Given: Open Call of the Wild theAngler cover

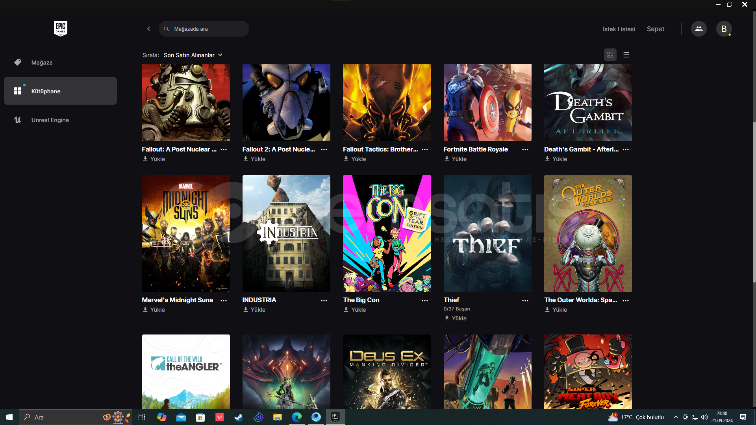Looking at the screenshot, I should 186,372.
